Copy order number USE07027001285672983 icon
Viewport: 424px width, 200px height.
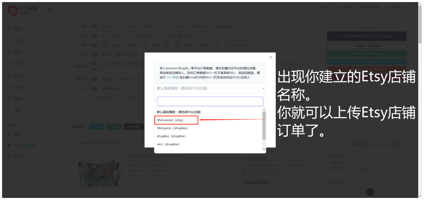[x=123, y=143]
